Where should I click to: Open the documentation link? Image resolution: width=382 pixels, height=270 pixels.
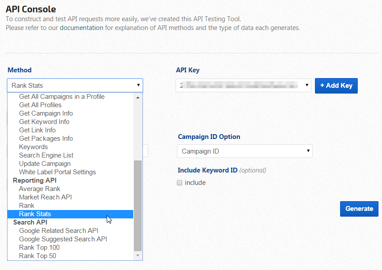click(x=81, y=28)
